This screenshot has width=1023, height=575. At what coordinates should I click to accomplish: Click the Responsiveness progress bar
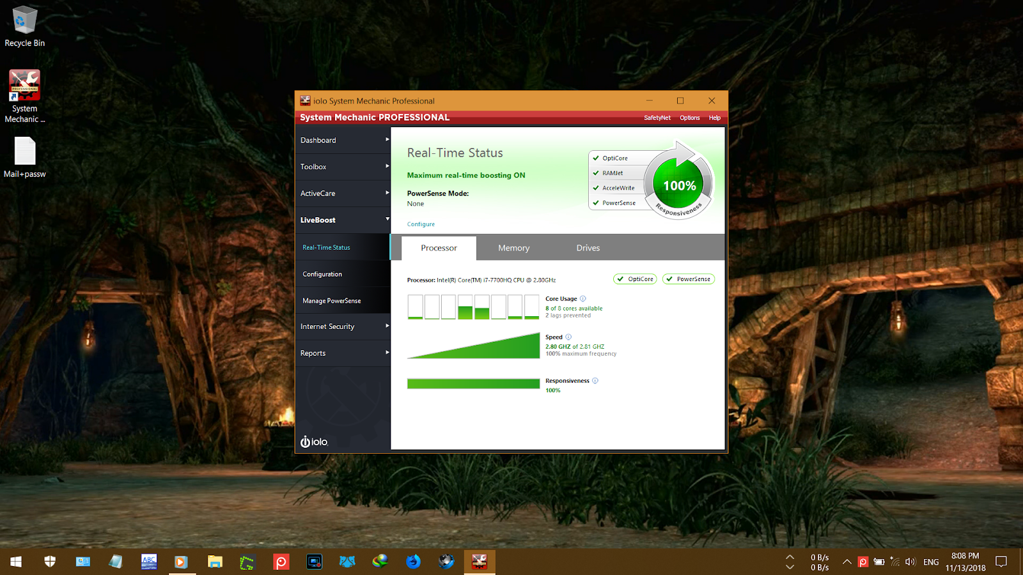473,383
